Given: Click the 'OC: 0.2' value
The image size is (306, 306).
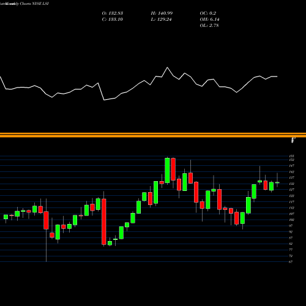Looking at the screenshot, I should click(x=207, y=13).
